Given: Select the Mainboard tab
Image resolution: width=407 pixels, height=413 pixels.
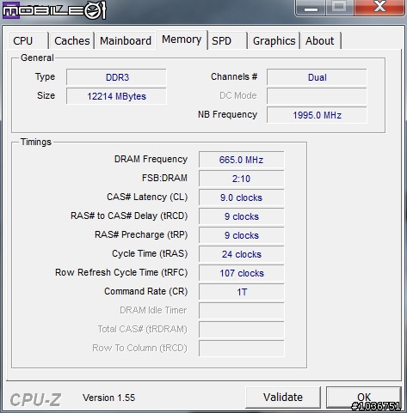Looking at the screenshot, I should click(x=126, y=40).
